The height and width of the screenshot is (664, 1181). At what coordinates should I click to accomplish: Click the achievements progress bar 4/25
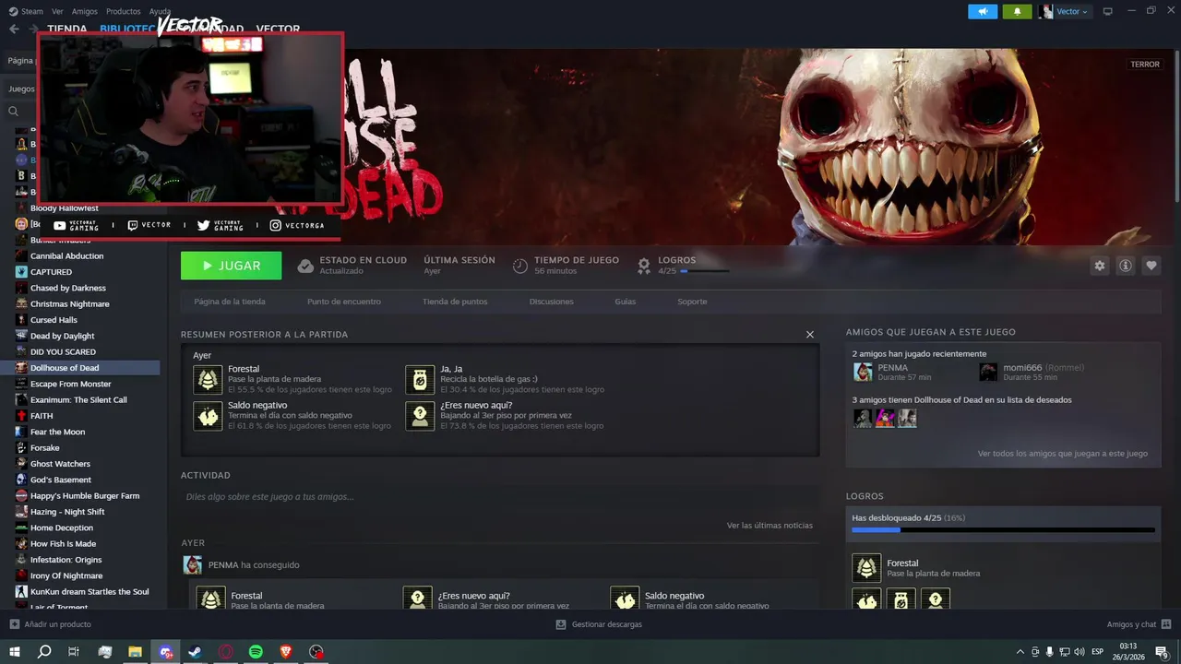1003,530
